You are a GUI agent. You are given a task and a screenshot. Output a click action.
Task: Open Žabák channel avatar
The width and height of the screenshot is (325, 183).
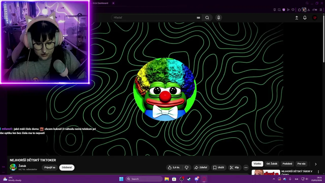(13, 167)
